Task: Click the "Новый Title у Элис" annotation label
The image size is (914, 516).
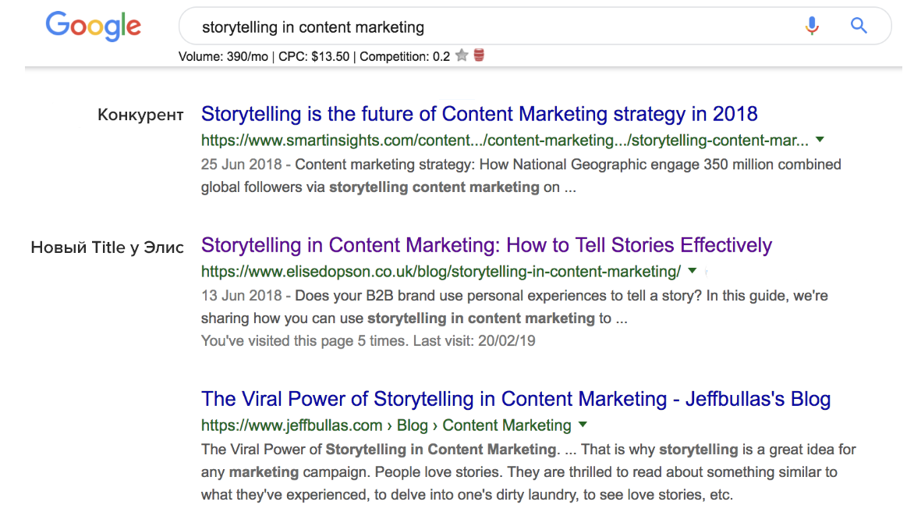Action: tap(107, 247)
